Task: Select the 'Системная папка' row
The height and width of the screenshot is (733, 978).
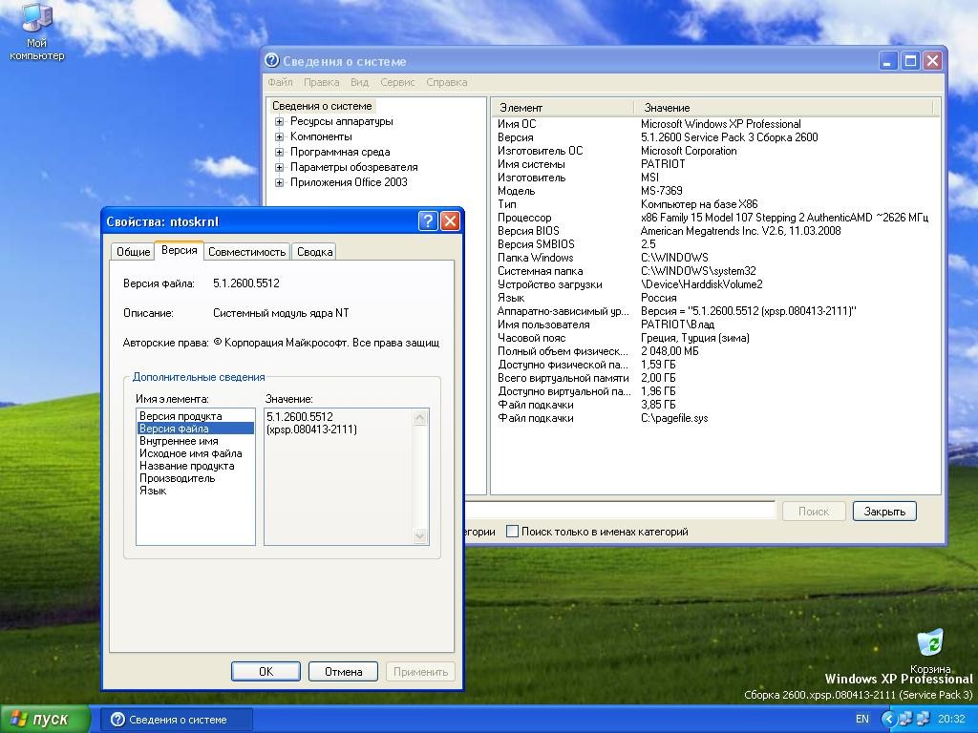Action: coord(715,271)
